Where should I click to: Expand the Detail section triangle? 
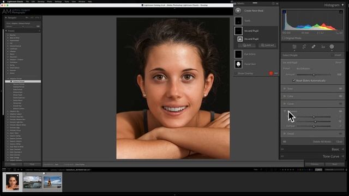pyautogui.click(x=285, y=134)
